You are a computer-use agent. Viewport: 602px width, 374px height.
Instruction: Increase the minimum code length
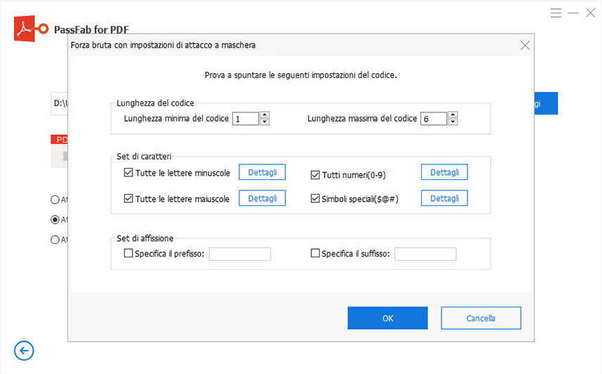(265, 115)
